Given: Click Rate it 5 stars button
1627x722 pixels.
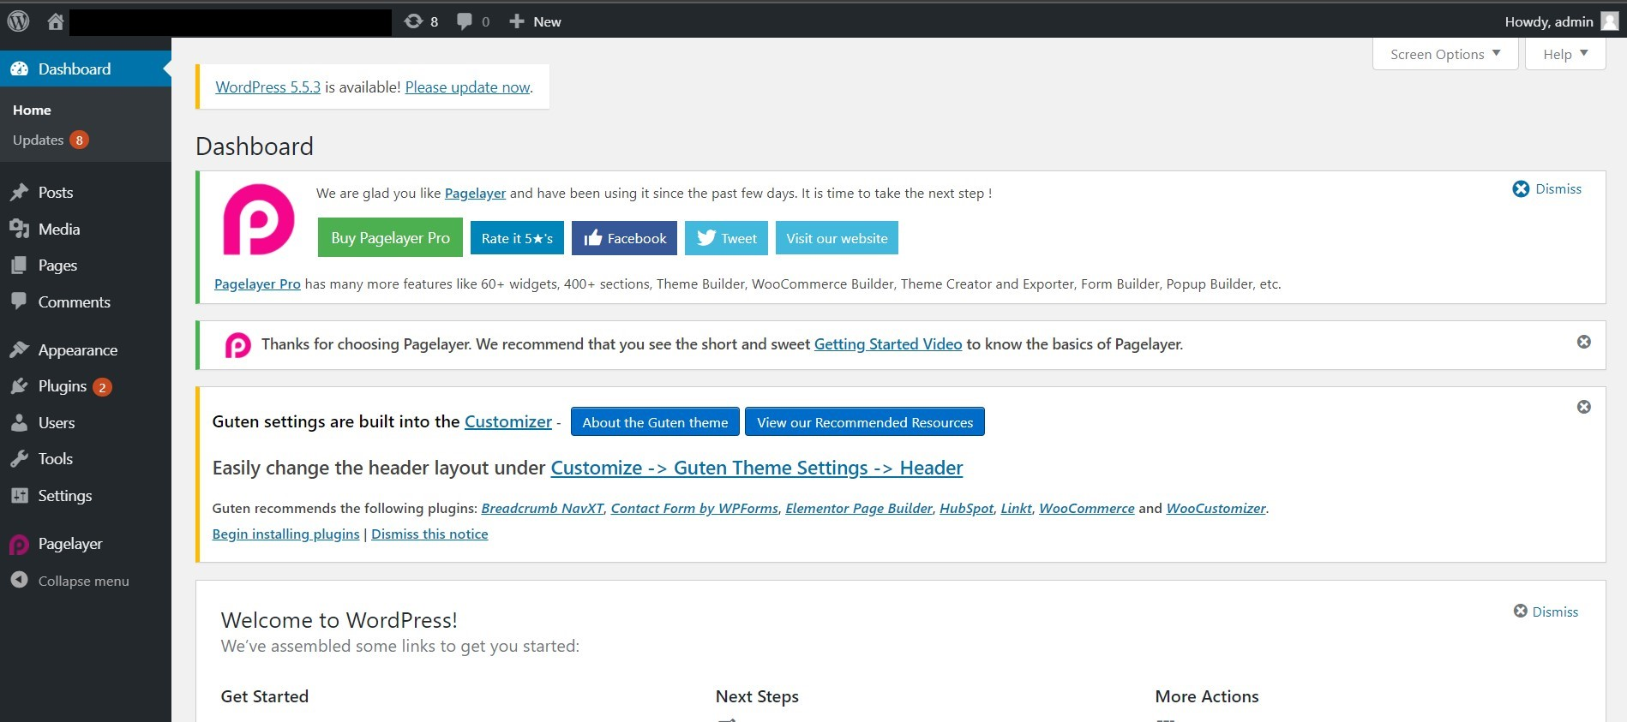Looking at the screenshot, I should (x=517, y=238).
